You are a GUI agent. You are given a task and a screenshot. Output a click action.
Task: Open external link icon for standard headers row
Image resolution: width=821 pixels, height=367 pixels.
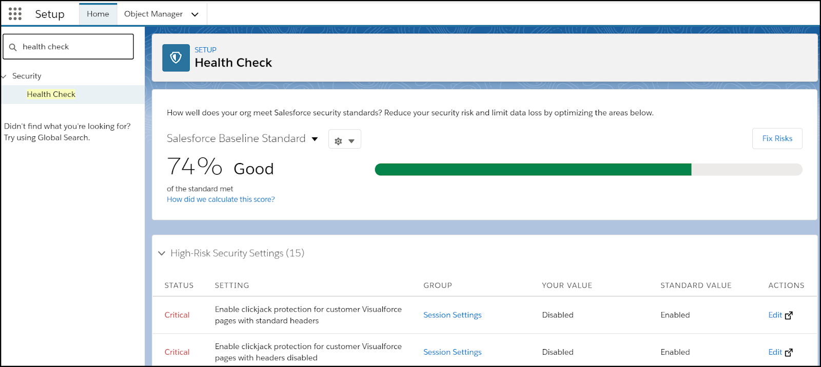coord(789,315)
